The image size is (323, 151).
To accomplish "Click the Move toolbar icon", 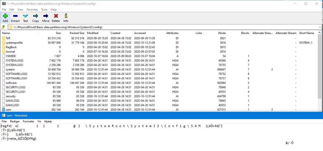I will (46, 16).
